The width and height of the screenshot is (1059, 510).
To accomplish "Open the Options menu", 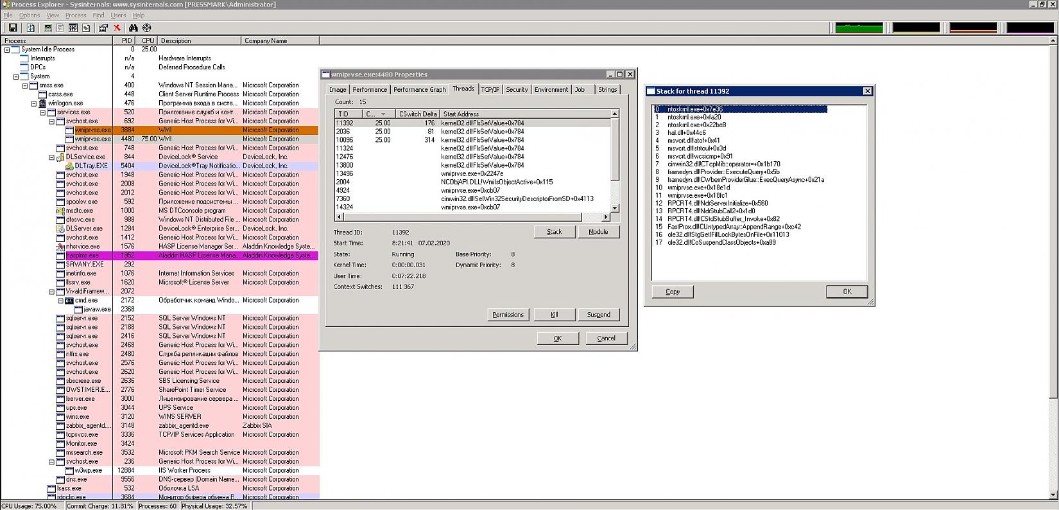I will pyautogui.click(x=29, y=15).
